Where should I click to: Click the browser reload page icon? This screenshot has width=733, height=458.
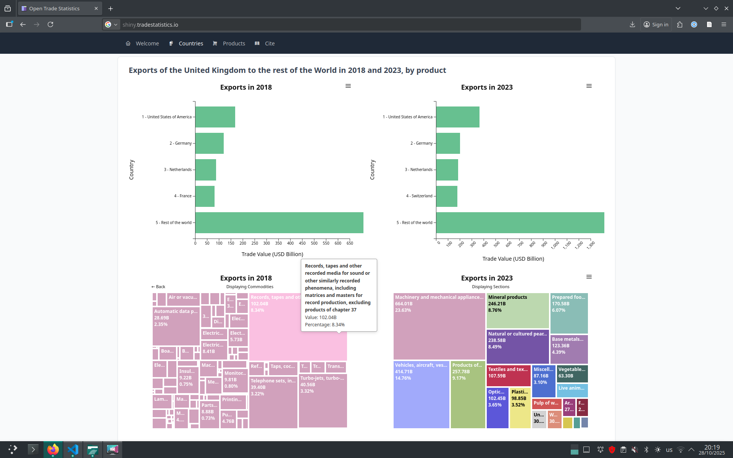point(50,24)
